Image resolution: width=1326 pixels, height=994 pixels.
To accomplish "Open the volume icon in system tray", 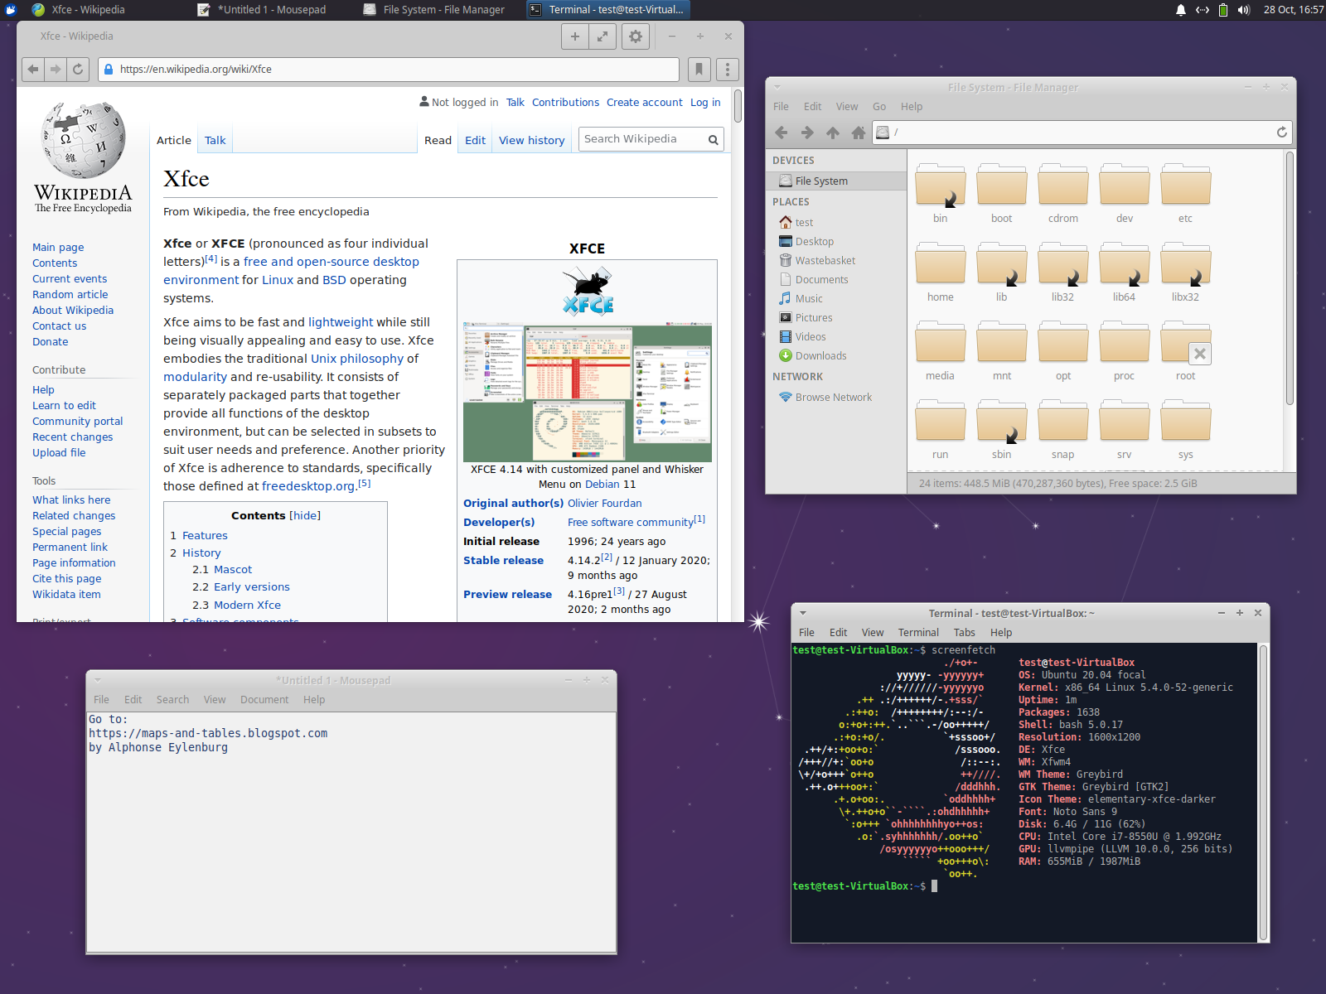I will click(1243, 10).
